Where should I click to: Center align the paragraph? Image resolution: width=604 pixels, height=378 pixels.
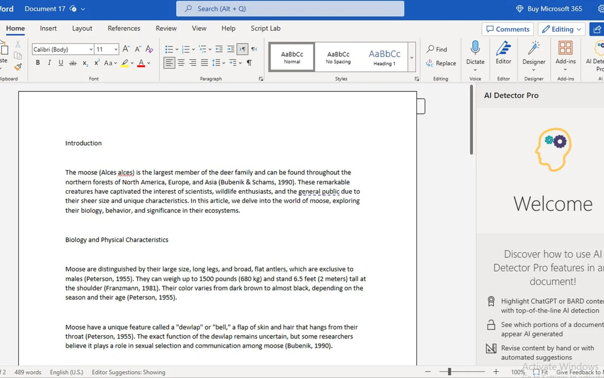coord(181,63)
